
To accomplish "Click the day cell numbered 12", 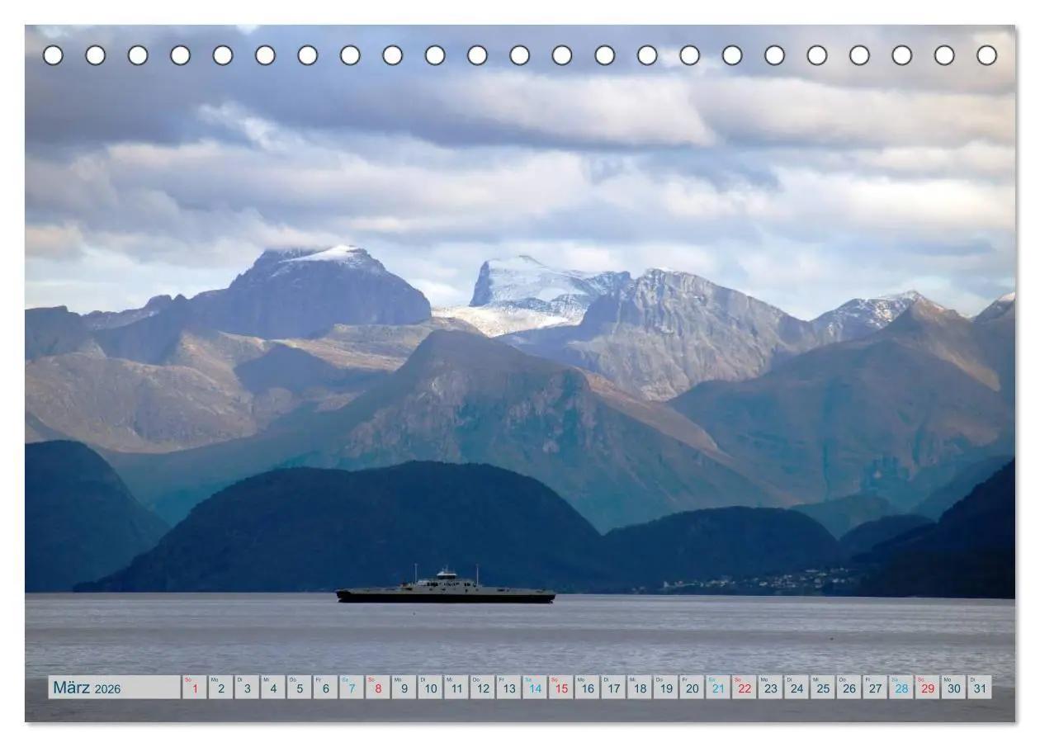I will pos(482,688).
